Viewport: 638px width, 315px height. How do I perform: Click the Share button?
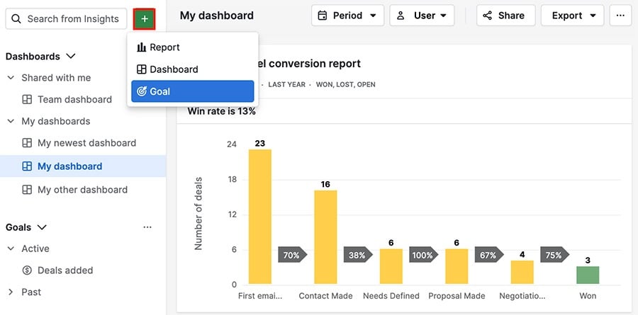[x=505, y=16]
